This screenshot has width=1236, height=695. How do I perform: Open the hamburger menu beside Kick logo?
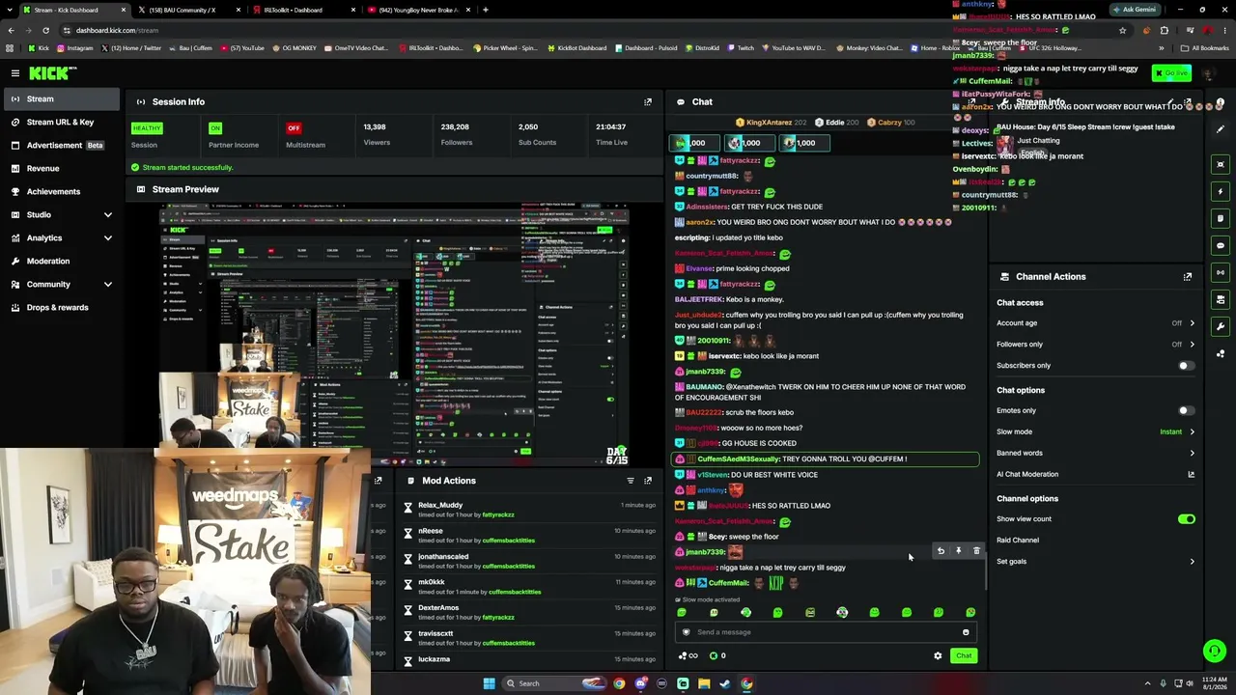tap(15, 72)
